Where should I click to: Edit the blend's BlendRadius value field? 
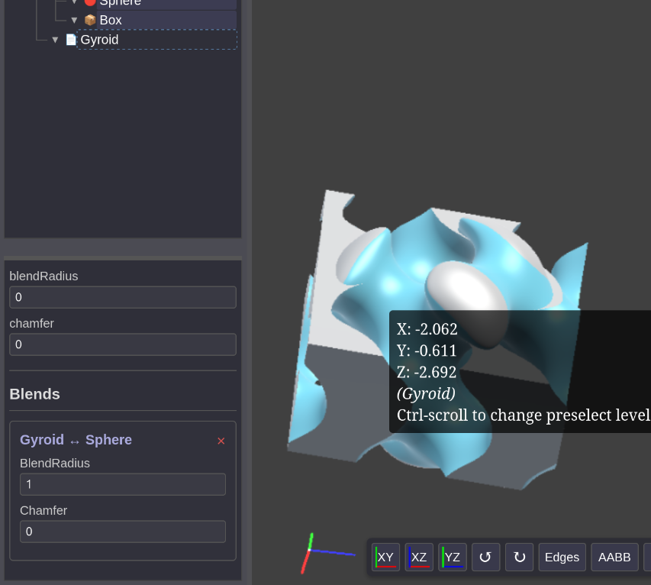(122, 484)
